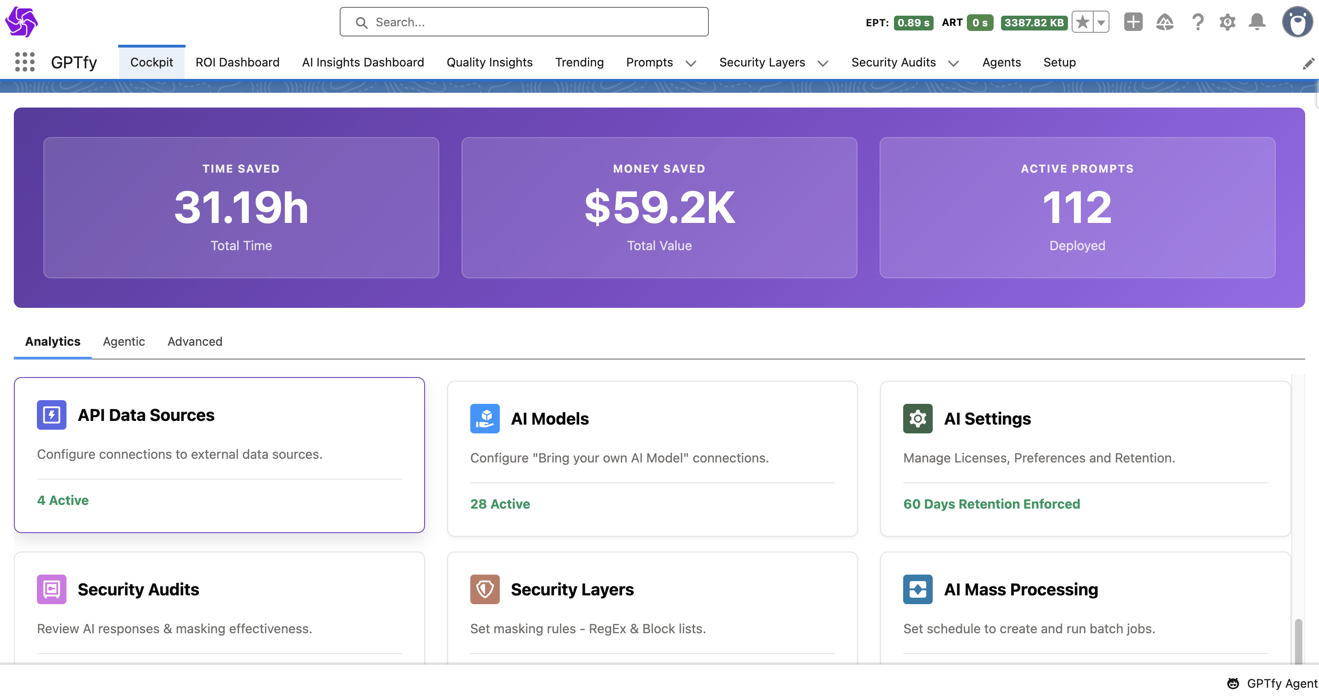Open the favorites list dropdown arrow

(1101, 22)
